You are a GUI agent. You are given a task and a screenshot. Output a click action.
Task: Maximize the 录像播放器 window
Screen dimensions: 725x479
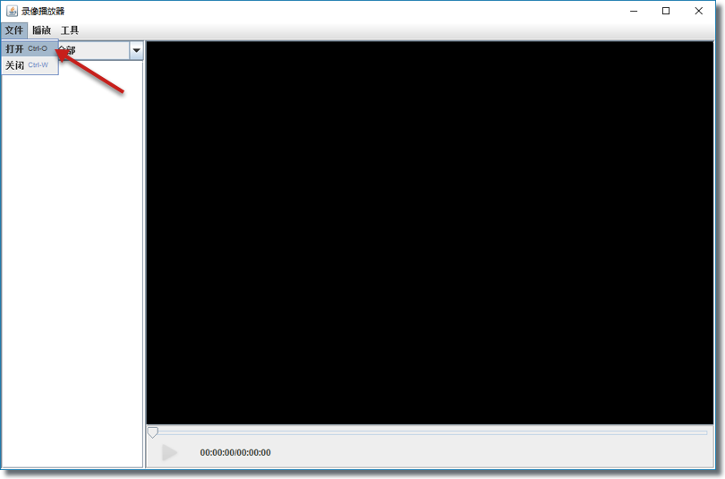click(666, 11)
